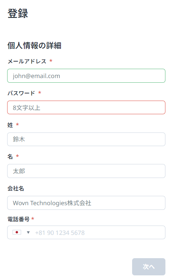Open the country code dropdown arrow
Viewport: 174px width, 280px height.
28,232
